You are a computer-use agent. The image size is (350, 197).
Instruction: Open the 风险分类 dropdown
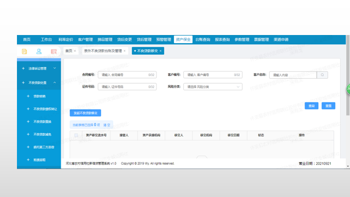point(213,86)
